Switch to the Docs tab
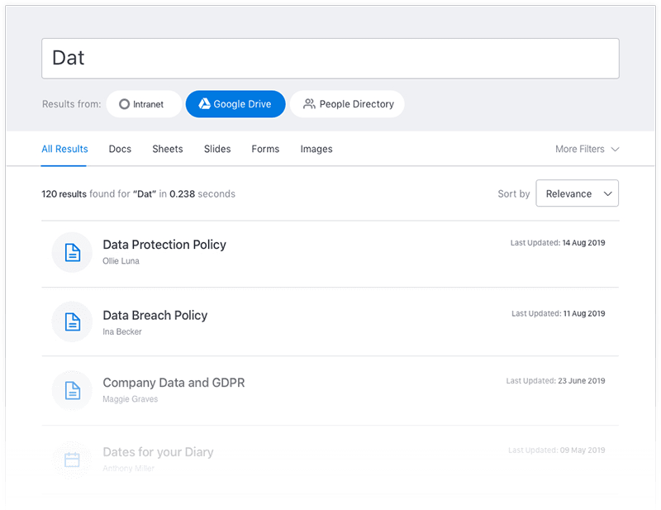661x510 pixels. point(120,149)
